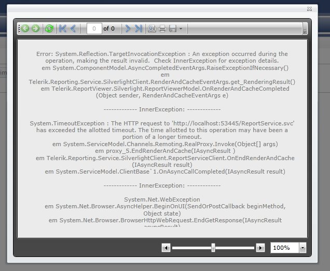Open export format dropdown arrow
This screenshot has width=330, height=271.
click(x=181, y=28)
